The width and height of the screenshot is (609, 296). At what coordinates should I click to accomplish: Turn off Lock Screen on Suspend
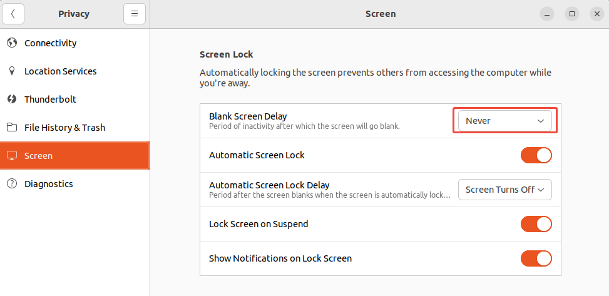pos(536,224)
